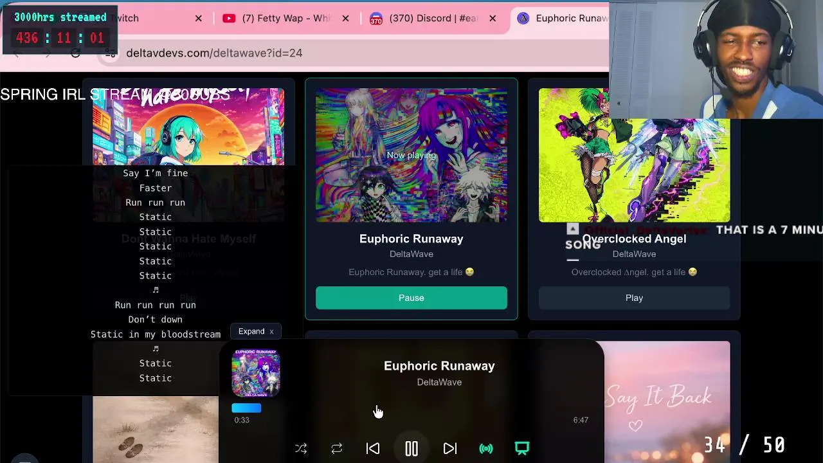
Task: Pause the playing song in the player bar
Action: pyautogui.click(x=411, y=448)
